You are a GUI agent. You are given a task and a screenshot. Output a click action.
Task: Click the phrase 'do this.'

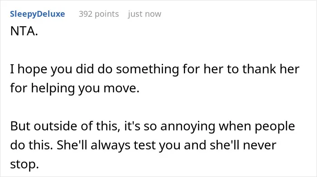click(x=32, y=145)
